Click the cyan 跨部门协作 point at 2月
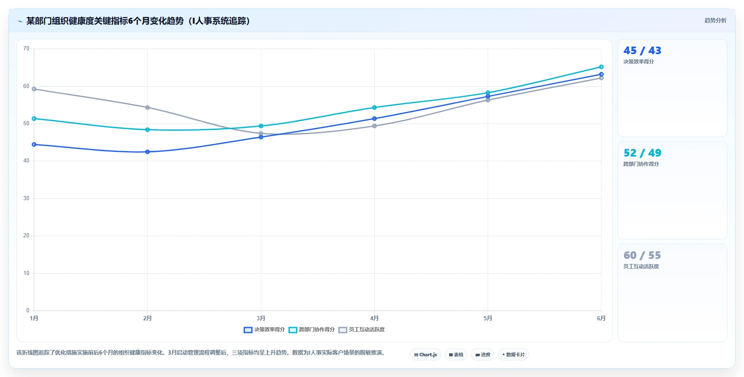Screen dimensions: 744x377 pyautogui.click(x=148, y=129)
